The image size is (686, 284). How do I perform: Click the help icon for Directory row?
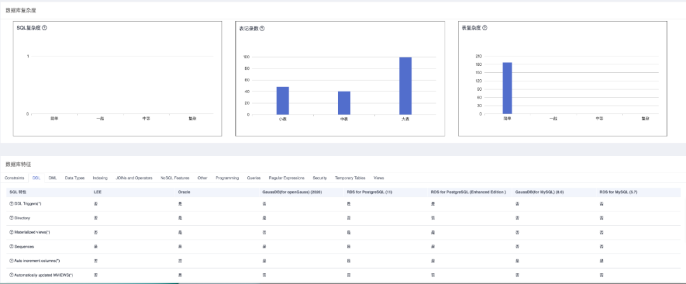(11, 217)
